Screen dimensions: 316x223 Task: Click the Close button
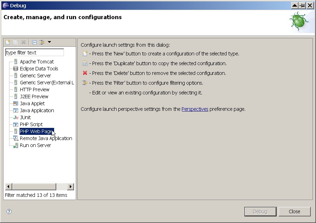click(294, 212)
